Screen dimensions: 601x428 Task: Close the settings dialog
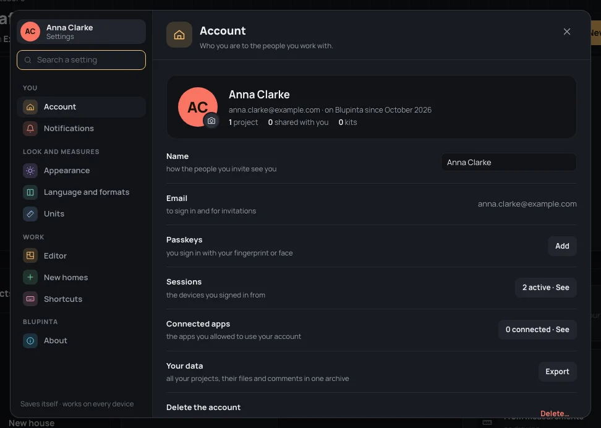pos(567,32)
